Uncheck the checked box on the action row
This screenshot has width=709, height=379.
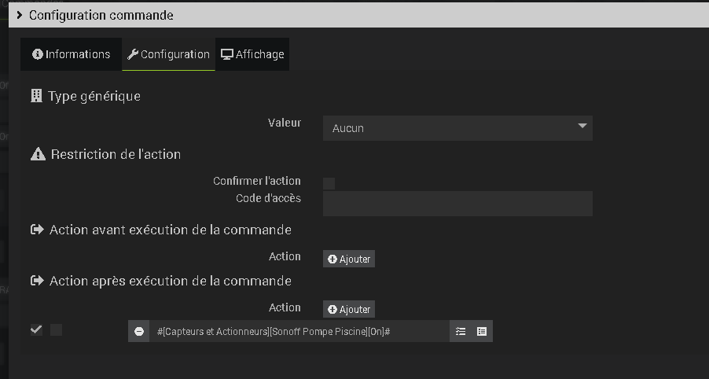(x=36, y=329)
